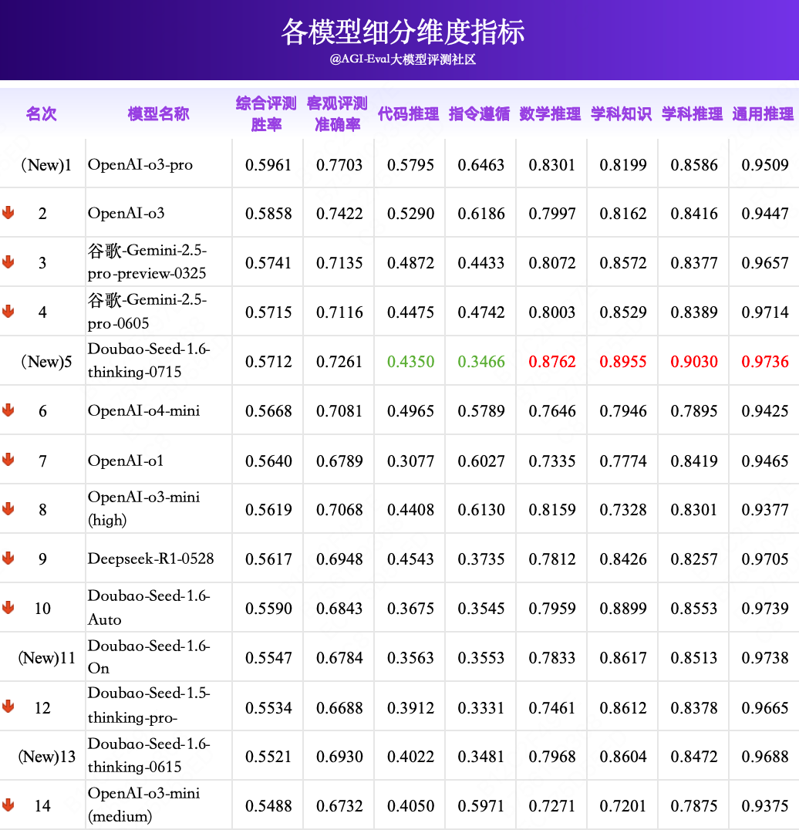Image resolution: width=799 pixels, height=830 pixels.
Task: Click accuracy 0.7703 for OpenAI-o3-pro
Action: (x=339, y=164)
